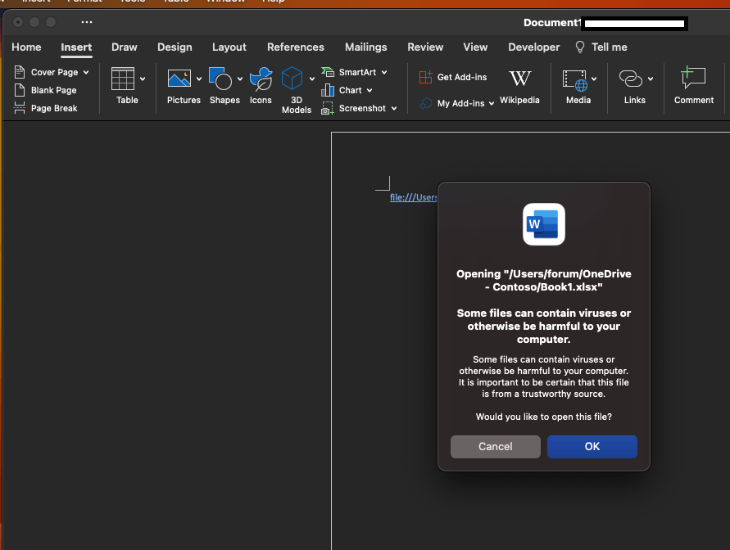The width and height of the screenshot is (730, 550).
Task: Click the Word app icon in dialog
Action: pyautogui.click(x=544, y=224)
